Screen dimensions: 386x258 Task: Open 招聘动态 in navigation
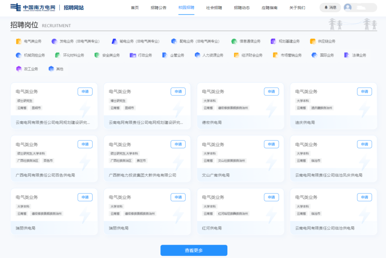point(242,7)
